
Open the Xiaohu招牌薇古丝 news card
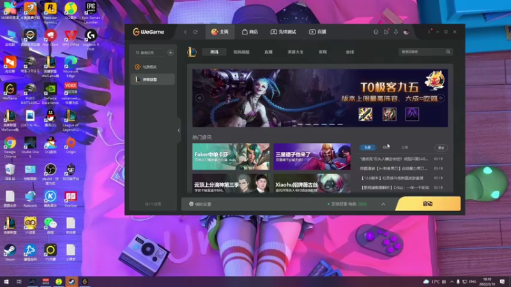[312, 183]
